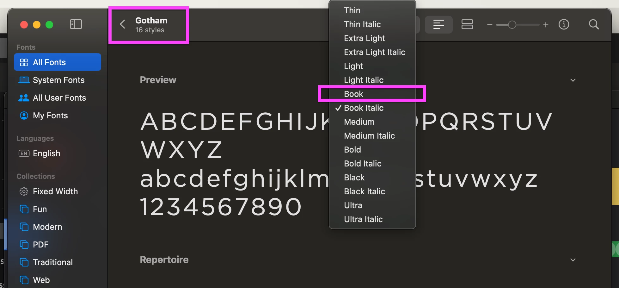The width and height of the screenshot is (619, 288).
Task: Choose the Bold style
Action: click(x=372, y=150)
